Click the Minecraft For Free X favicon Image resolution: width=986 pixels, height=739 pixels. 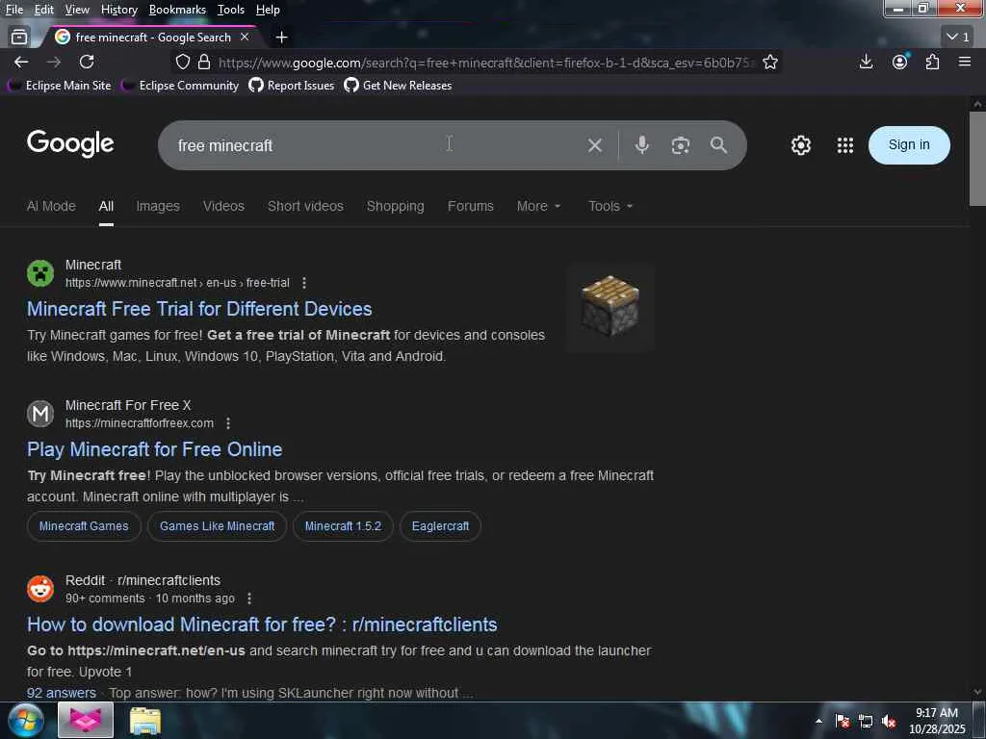click(40, 414)
